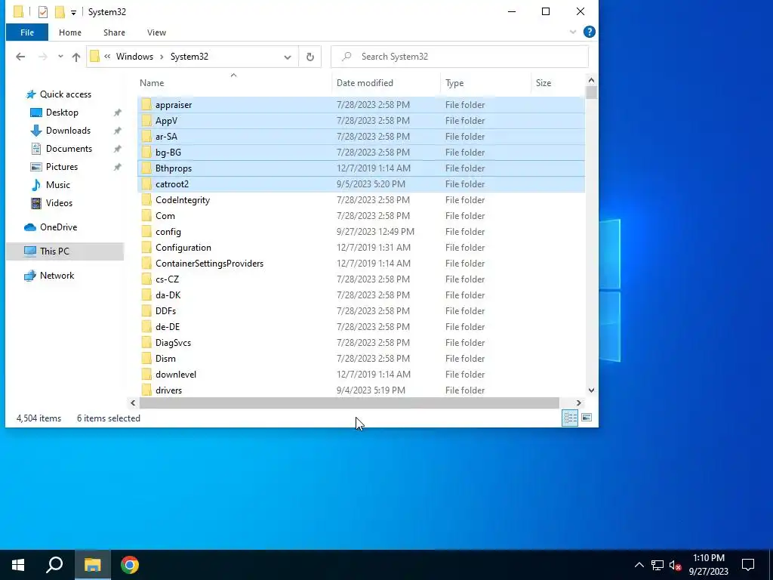Image resolution: width=773 pixels, height=580 pixels.
Task: Select the catroot2 folder
Action: (362, 184)
